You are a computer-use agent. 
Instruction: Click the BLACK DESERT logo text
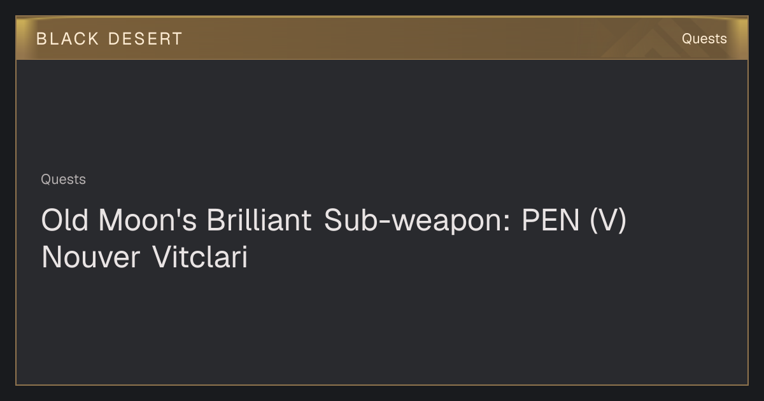109,39
